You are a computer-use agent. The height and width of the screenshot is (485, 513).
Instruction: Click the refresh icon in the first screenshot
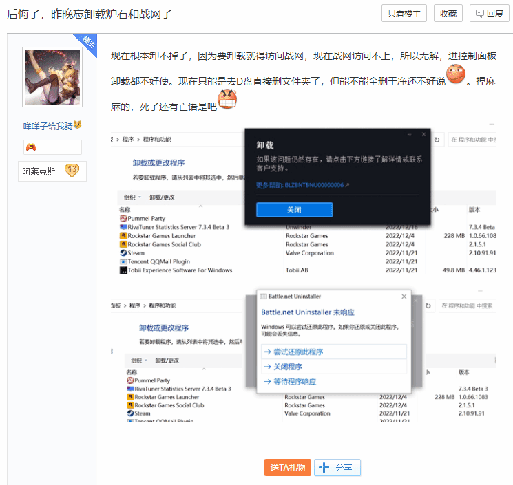click(437, 140)
